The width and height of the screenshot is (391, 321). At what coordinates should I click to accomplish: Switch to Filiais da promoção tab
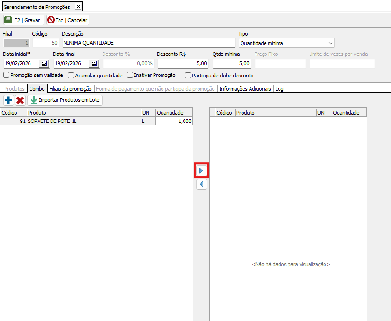tap(70, 89)
